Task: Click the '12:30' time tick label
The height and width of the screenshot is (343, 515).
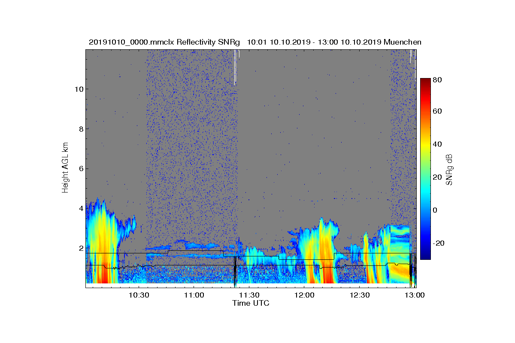Action: click(x=360, y=295)
